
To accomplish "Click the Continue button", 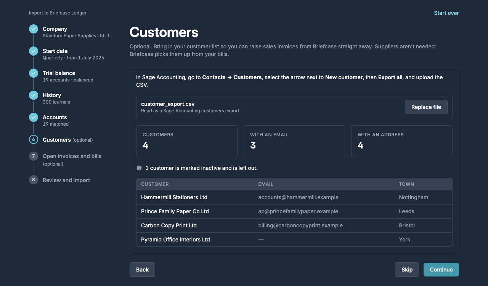I will tap(441, 270).
